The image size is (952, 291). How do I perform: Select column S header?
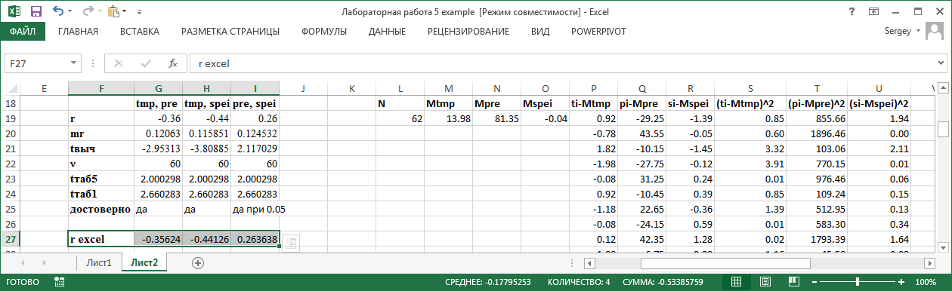(750, 89)
